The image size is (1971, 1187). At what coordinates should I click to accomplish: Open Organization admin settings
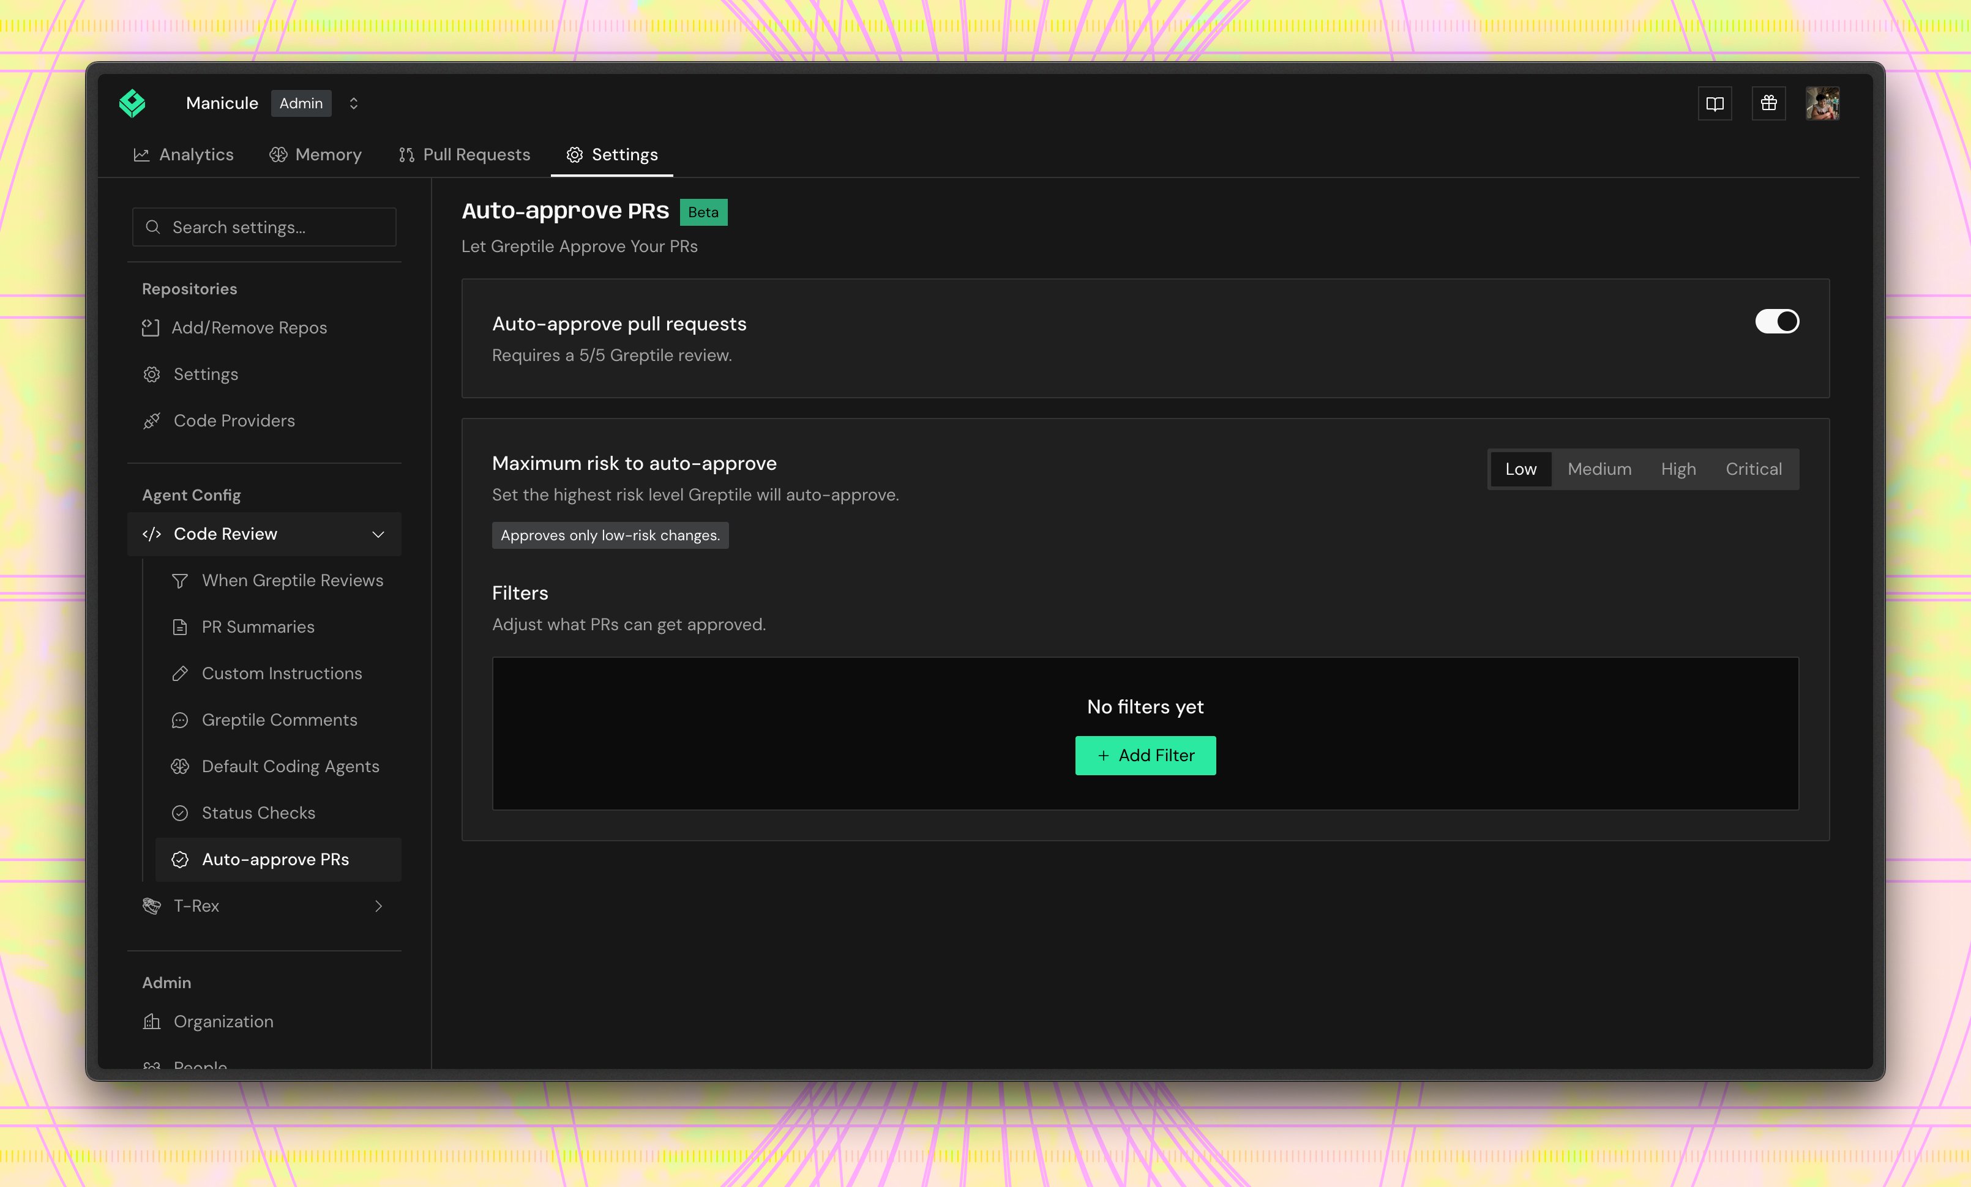click(x=264, y=1022)
